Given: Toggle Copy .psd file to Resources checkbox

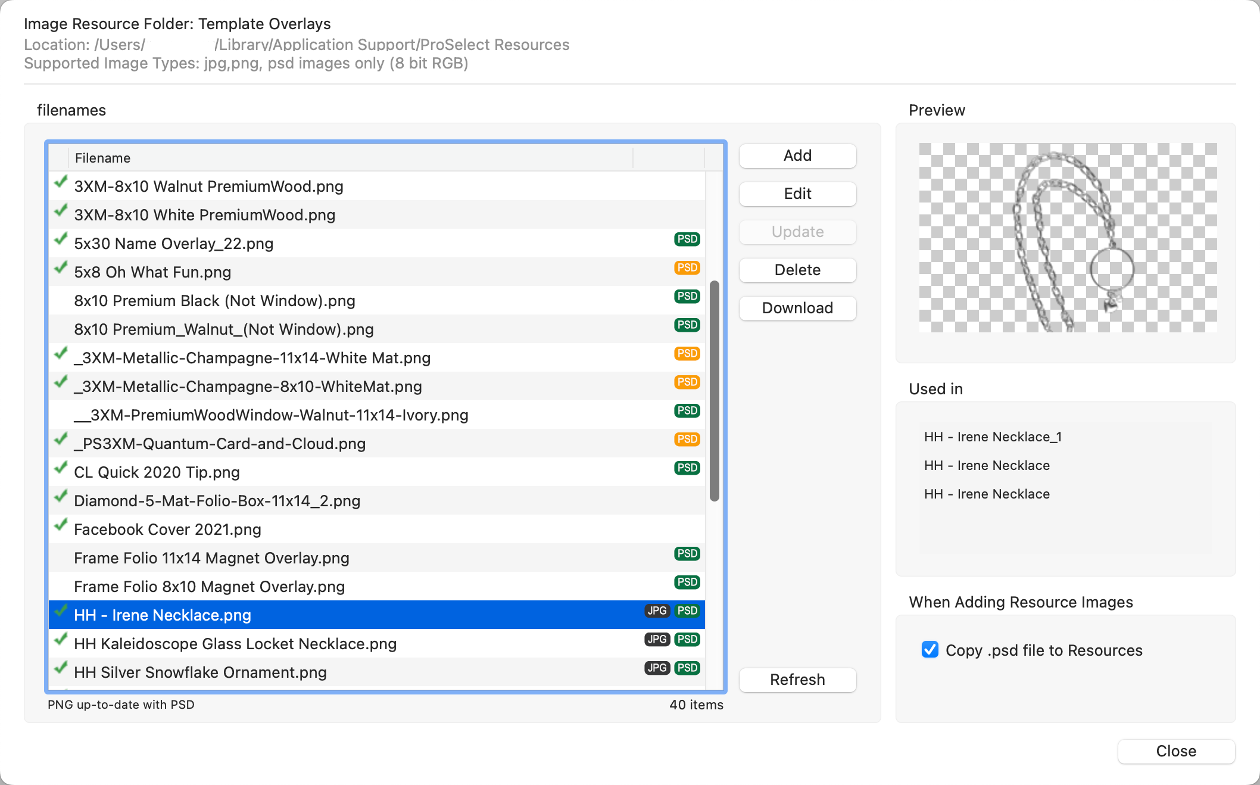Looking at the screenshot, I should (930, 650).
